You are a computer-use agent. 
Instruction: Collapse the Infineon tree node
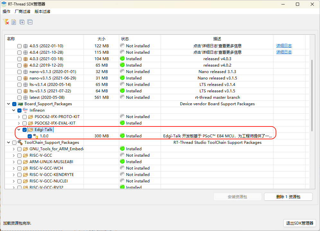pos(13,110)
